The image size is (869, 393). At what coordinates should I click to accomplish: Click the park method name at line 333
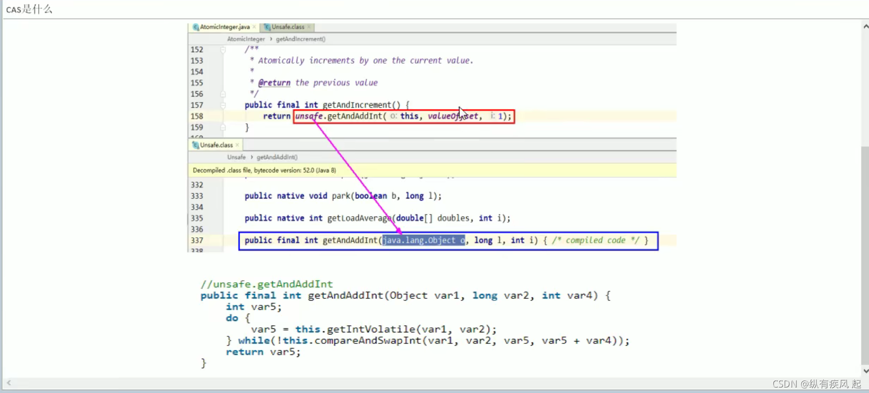341,196
